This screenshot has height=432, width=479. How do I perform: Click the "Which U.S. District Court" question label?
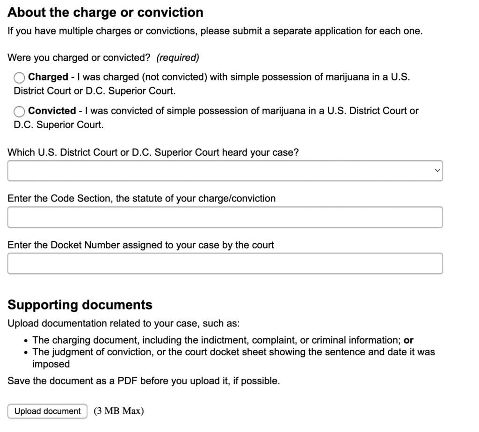(153, 152)
